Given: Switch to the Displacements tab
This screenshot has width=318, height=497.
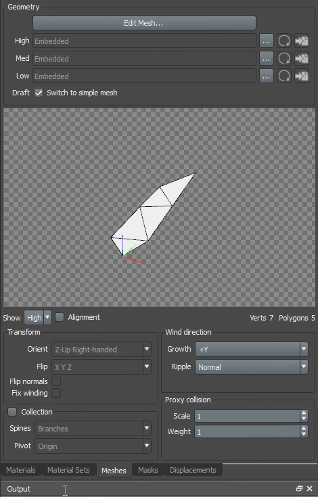Looking at the screenshot, I should tap(193, 470).
